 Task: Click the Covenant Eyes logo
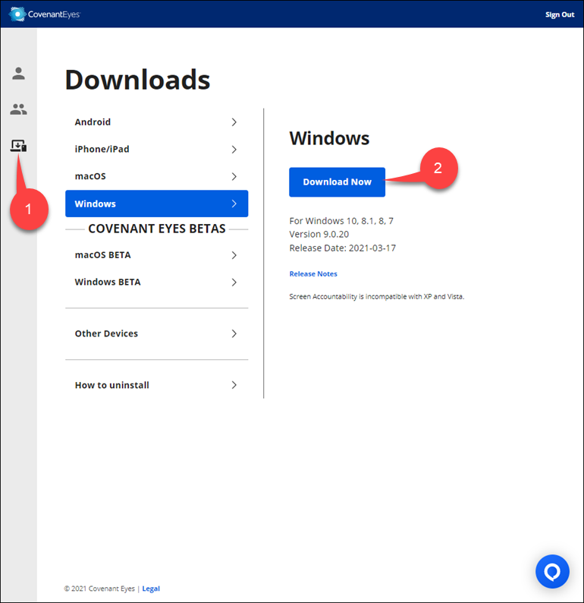(x=45, y=14)
